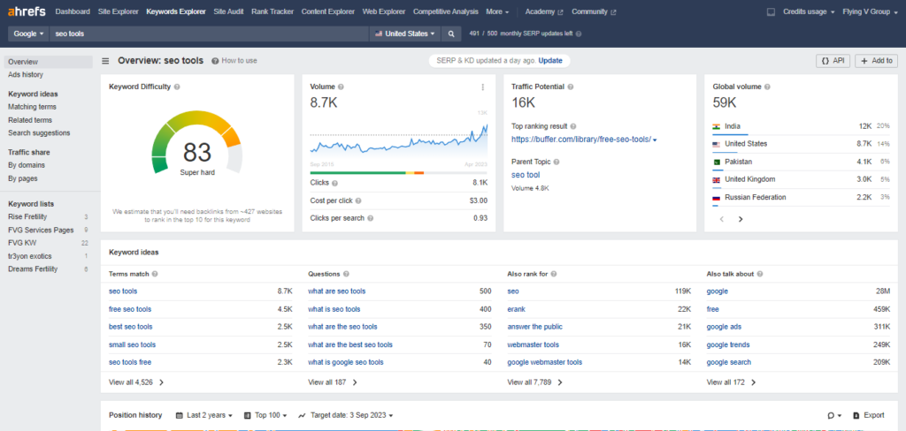This screenshot has height=431, width=906.
Task: Expand the top ranking result URL dropdown arrow
Action: 655,140
